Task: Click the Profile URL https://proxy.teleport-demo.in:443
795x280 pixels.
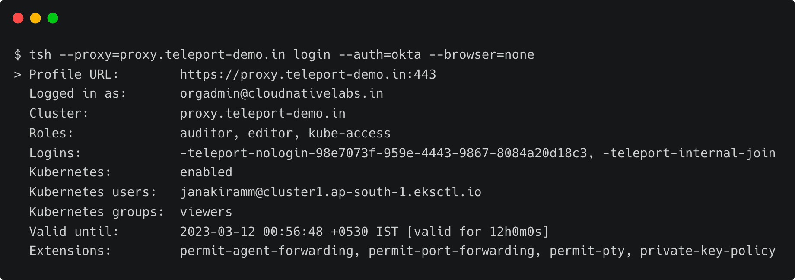Action: (308, 74)
